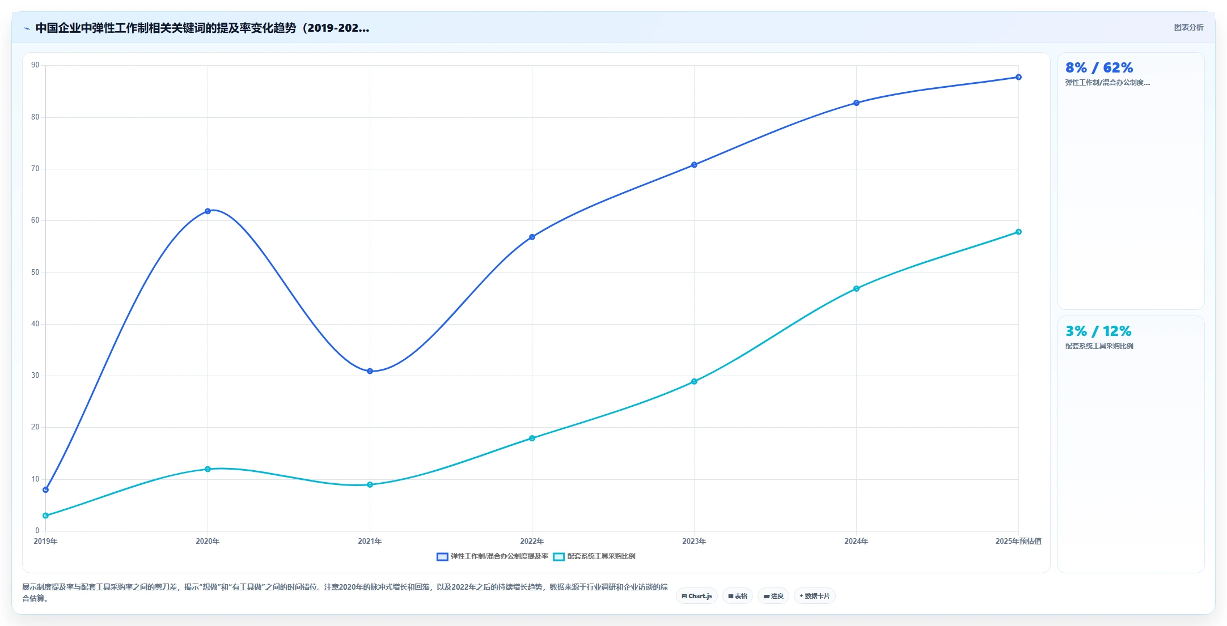Click the 配套系统工具采购比例 card caption
Image resolution: width=1227 pixels, height=626 pixels.
point(1099,346)
